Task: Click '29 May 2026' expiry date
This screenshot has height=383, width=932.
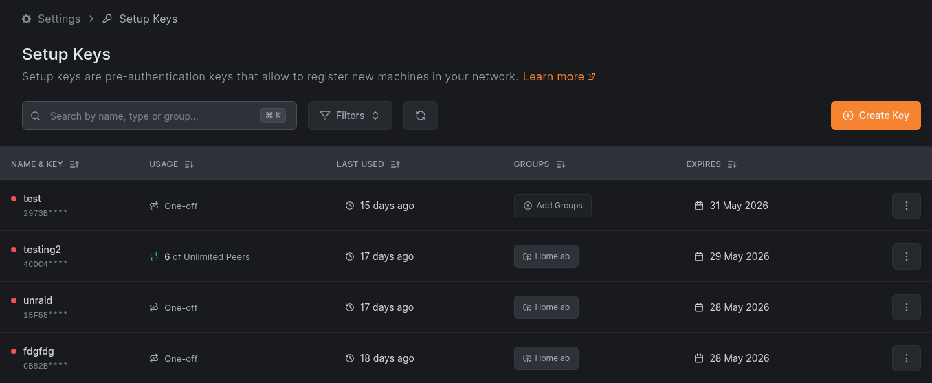Action: pos(740,256)
